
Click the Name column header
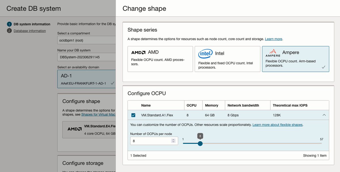click(x=146, y=105)
